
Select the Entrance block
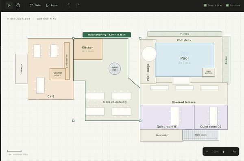(22, 69)
